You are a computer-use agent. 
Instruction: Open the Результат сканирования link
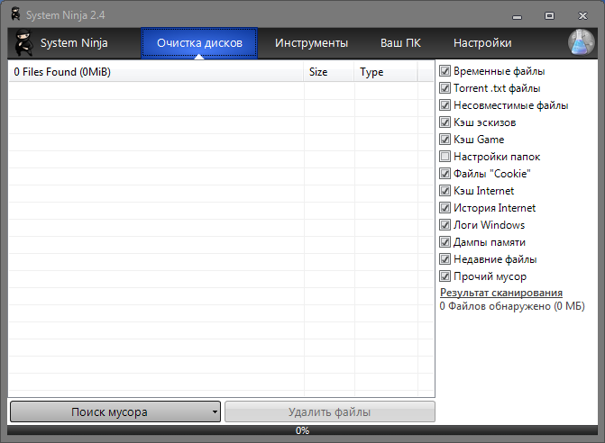[x=501, y=293]
